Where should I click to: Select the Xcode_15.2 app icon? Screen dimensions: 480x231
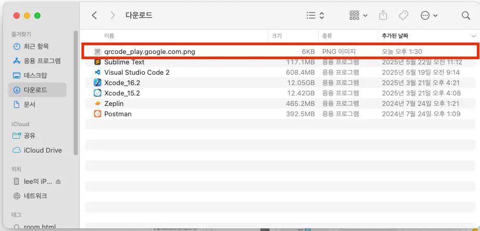(x=98, y=93)
